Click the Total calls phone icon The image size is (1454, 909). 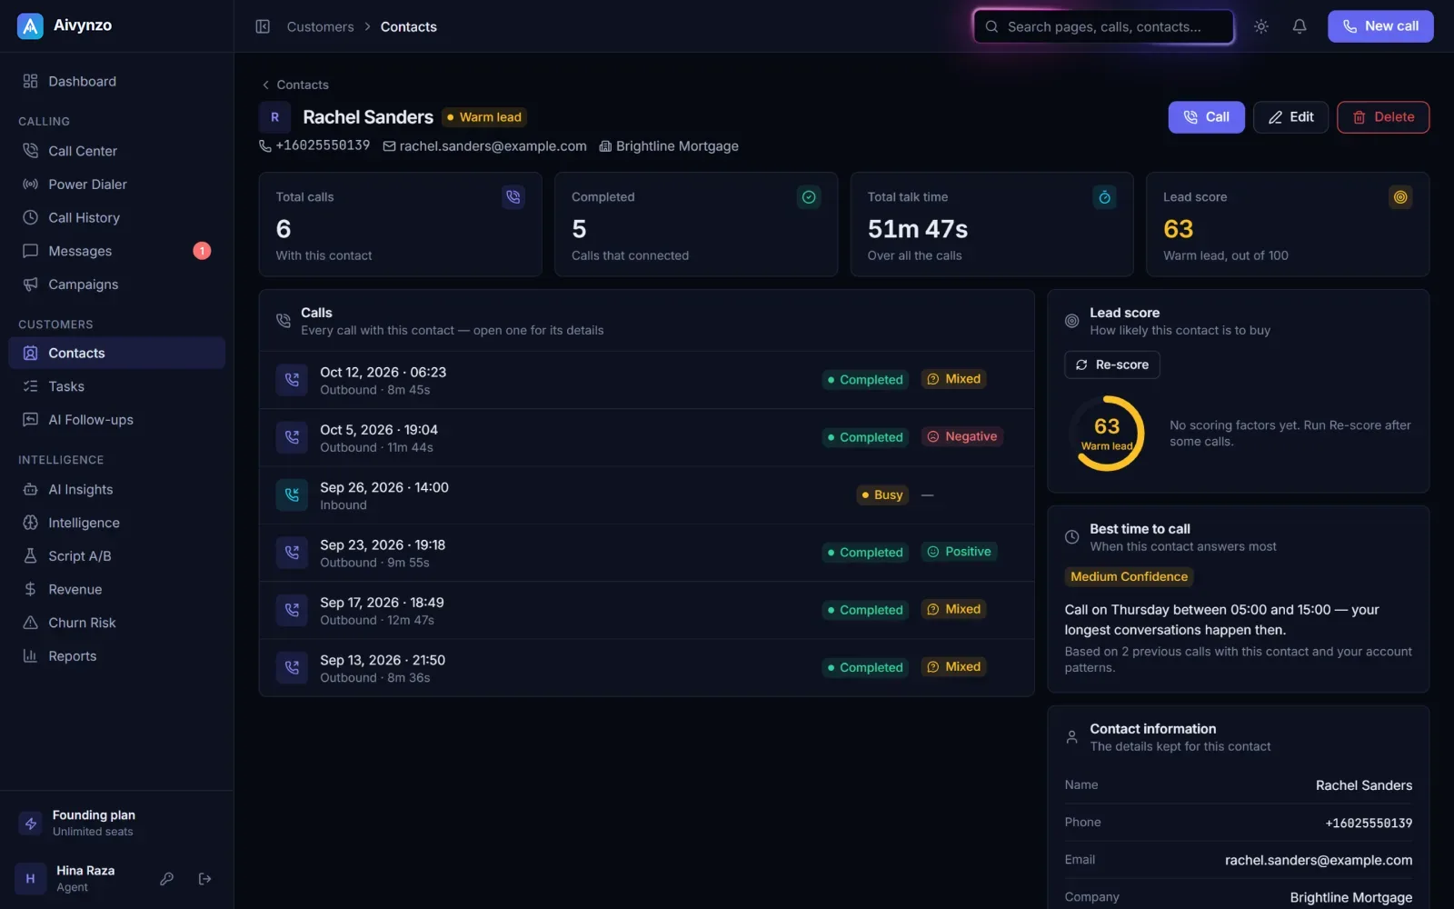pyautogui.click(x=513, y=197)
